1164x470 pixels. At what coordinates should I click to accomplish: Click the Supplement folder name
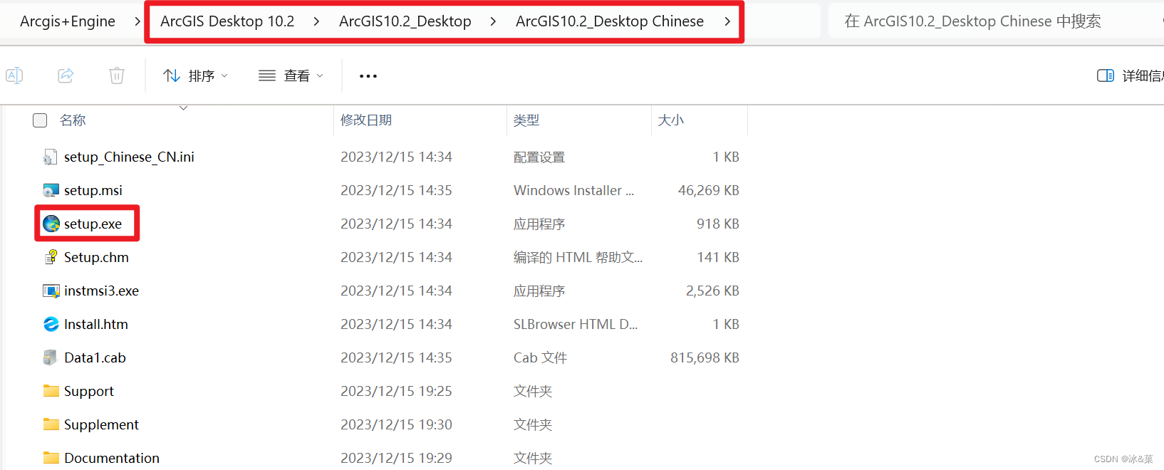coord(101,424)
